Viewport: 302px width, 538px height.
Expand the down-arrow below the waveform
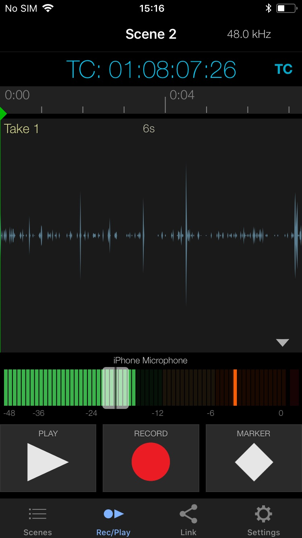pyautogui.click(x=282, y=343)
